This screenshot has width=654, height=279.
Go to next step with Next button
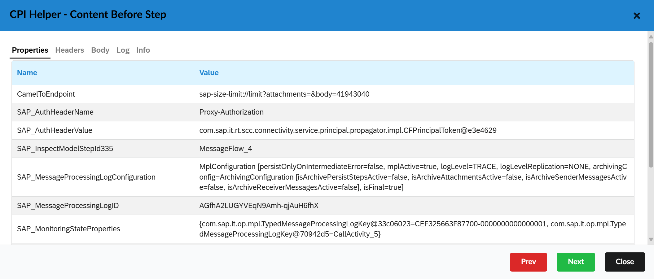(x=576, y=262)
